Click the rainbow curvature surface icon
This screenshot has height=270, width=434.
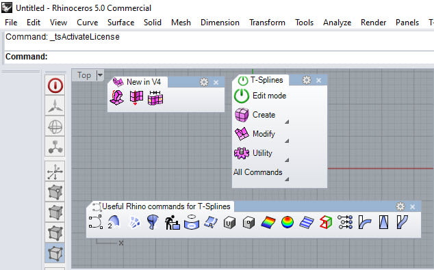click(268, 222)
